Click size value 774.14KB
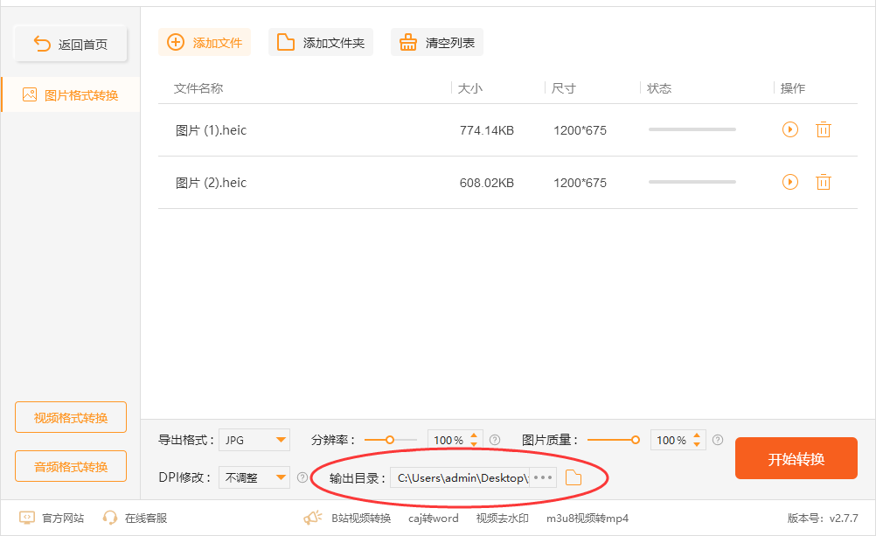This screenshot has height=536, width=876. (x=487, y=130)
